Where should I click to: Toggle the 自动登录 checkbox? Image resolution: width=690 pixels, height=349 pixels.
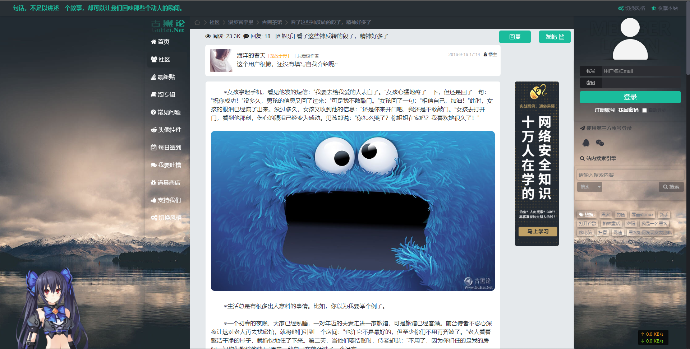tap(644, 110)
